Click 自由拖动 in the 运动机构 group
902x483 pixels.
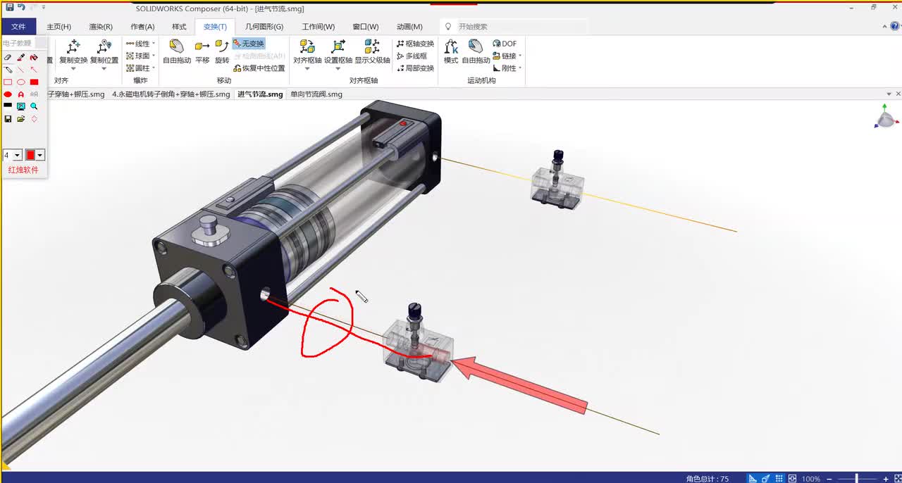click(x=476, y=52)
